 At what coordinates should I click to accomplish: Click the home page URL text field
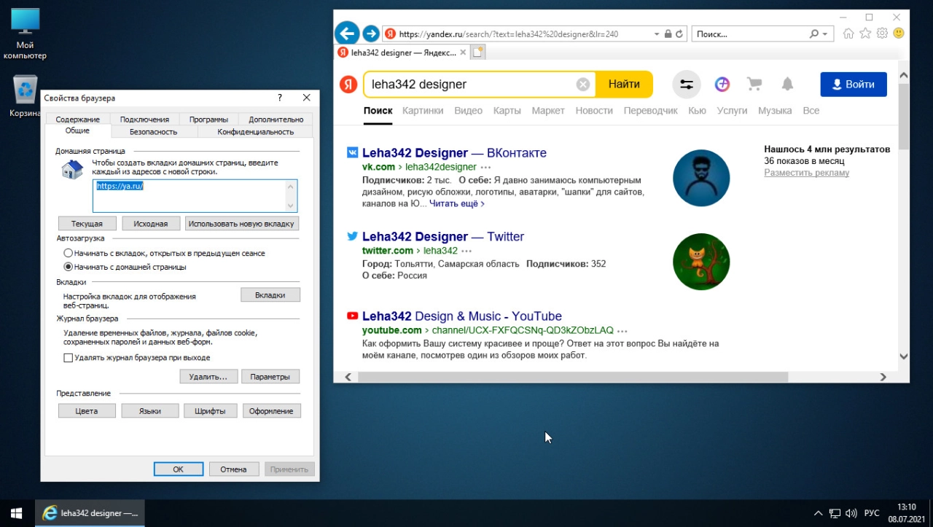(195, 196)
